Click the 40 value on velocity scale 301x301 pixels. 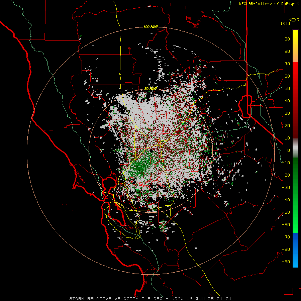(x=287, y=101)
